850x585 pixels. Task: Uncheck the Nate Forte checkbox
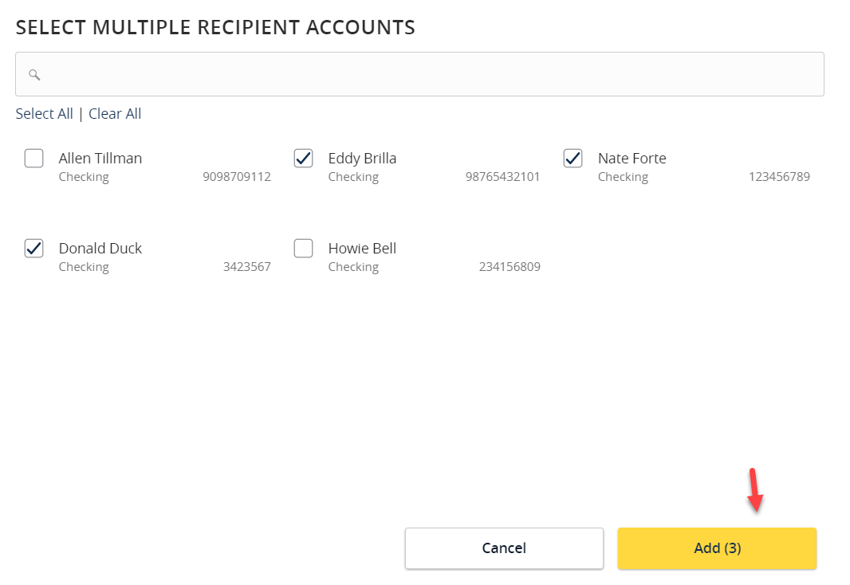pyautogui.click(x=573, y=159)
